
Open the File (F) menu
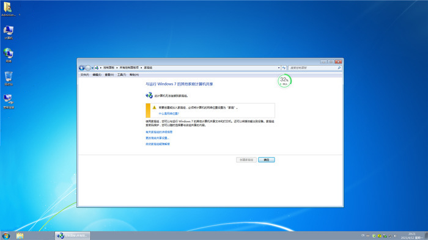84,75
